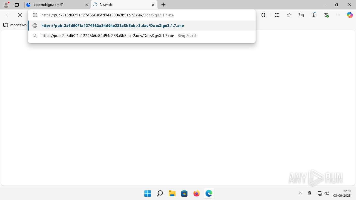The height and width of the screenshot is (200, 356).
Task: Open the volume speaker icon
Action: tap(327, 193)
